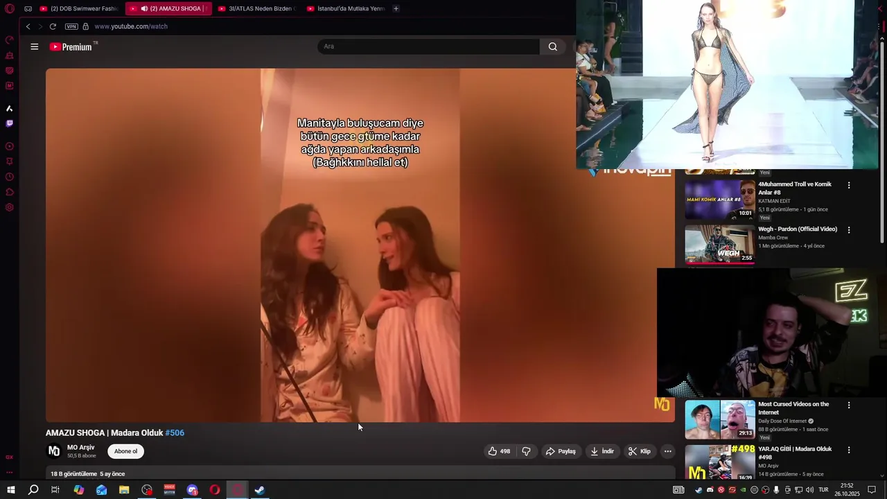Switch to the DOB Swimwear Fashion tab
Viewport: 887px width, 499px height.
(x=80, y=9)
